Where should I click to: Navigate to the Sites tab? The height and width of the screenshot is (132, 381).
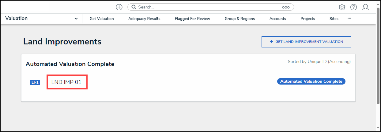click(x=334, y=19)
